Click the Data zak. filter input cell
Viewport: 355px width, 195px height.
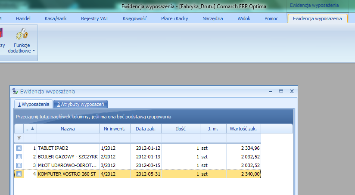point(146,138)
